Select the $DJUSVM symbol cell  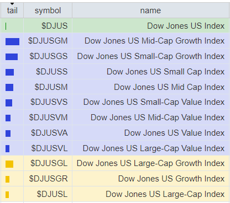pyautogui.click(x=48, y=117)
